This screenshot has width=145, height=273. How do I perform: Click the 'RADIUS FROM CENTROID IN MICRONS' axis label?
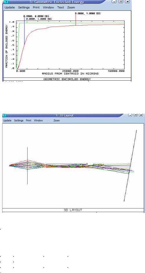[70, 74]
